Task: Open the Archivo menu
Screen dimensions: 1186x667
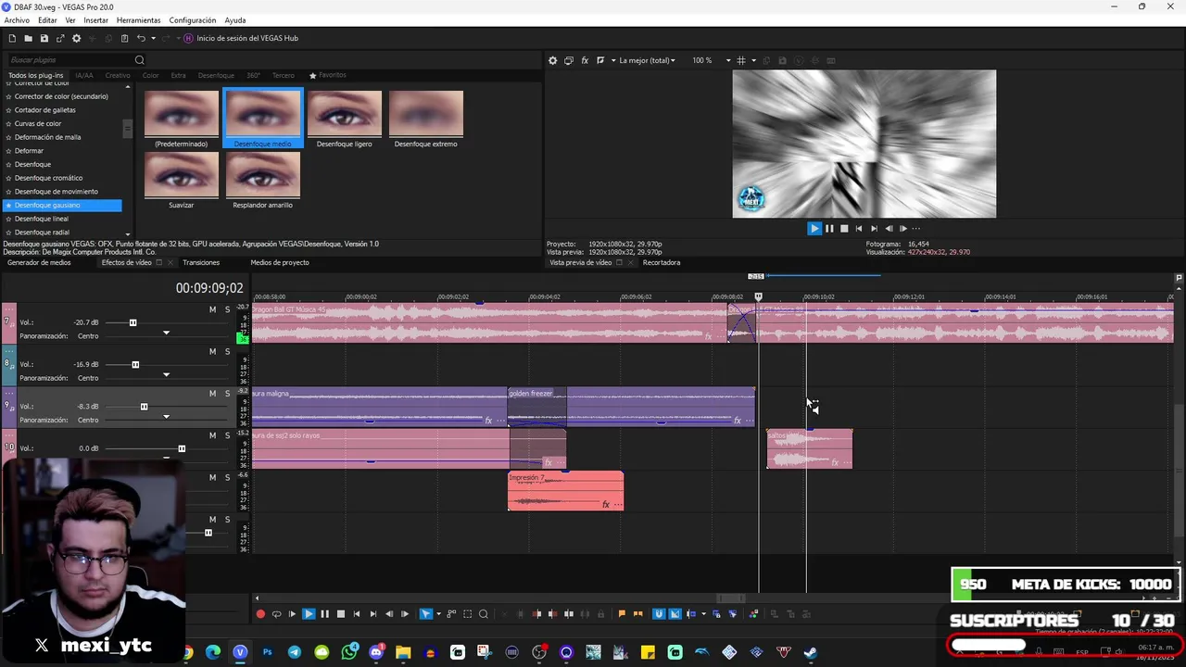Action: [x=17, y=19]
